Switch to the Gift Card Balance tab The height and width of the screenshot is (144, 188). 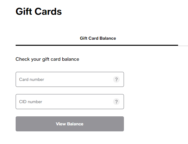[98, 38]
